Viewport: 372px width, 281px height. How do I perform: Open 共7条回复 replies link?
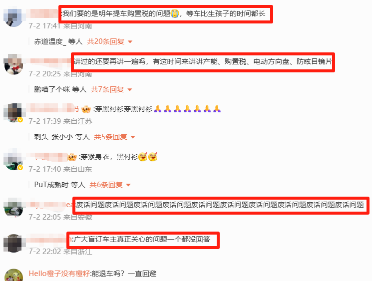107,90
